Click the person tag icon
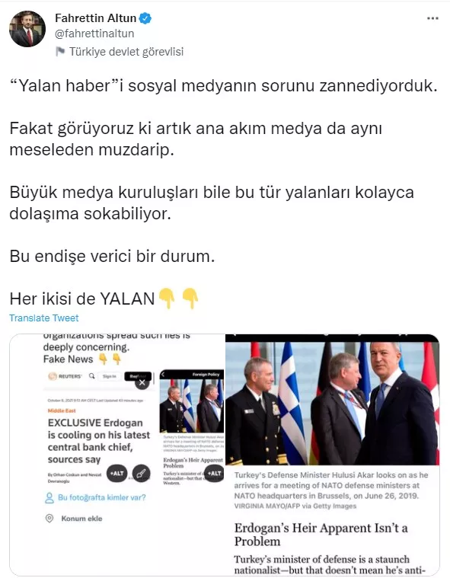The height and width of the screenshot is (578, 450). coord(49,498)
